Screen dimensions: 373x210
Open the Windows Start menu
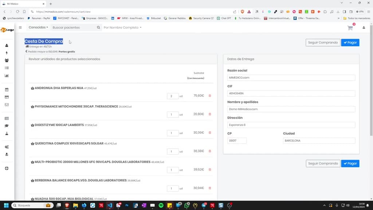coord(6,205)
